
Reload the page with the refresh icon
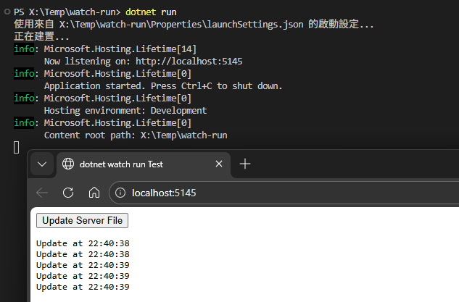(x=68, y=193)
